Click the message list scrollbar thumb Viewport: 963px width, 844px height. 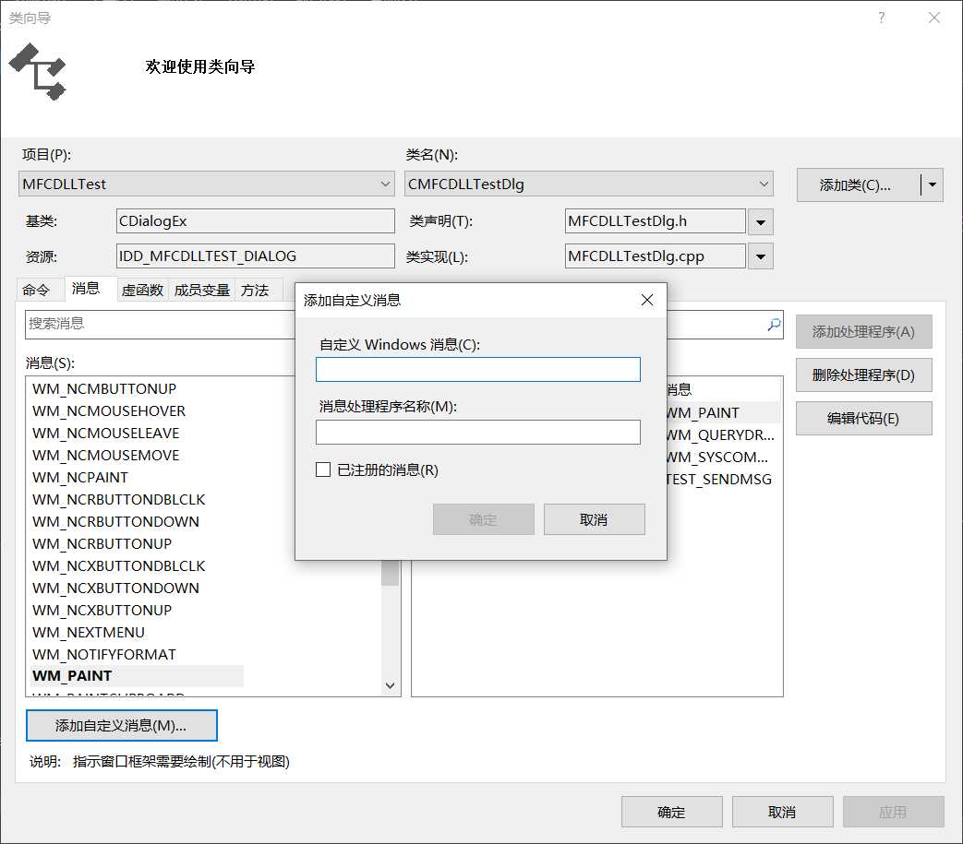pyautogui.click(x=390, y=573)
